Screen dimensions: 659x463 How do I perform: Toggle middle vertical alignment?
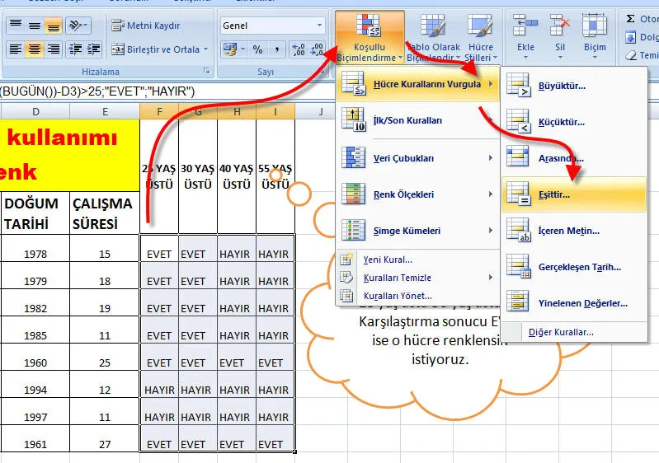point(34,26)
